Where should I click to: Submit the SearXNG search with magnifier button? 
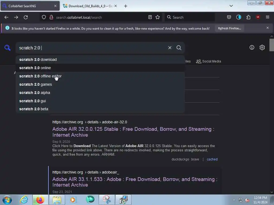click(x=179, y=48)
